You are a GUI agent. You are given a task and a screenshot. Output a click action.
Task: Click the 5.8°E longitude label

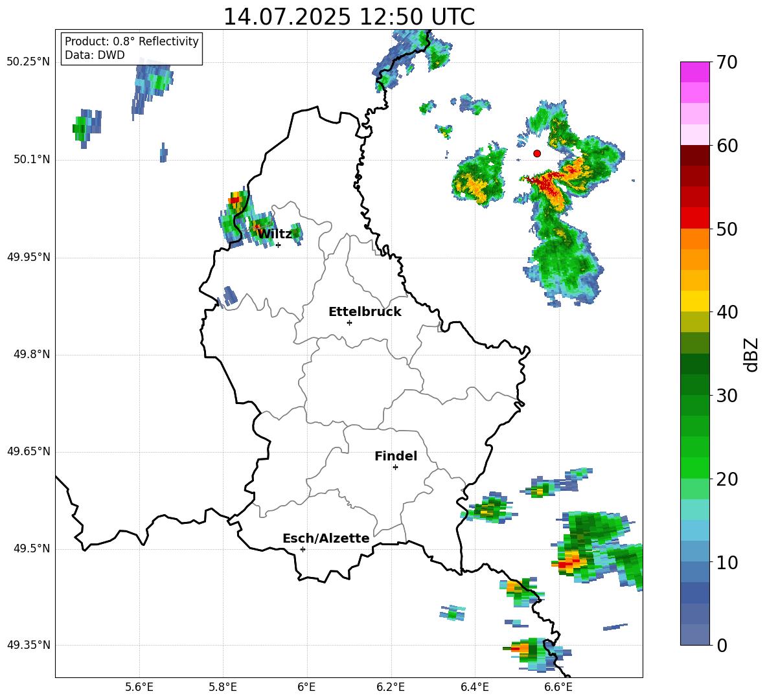(x=223, y=687)
